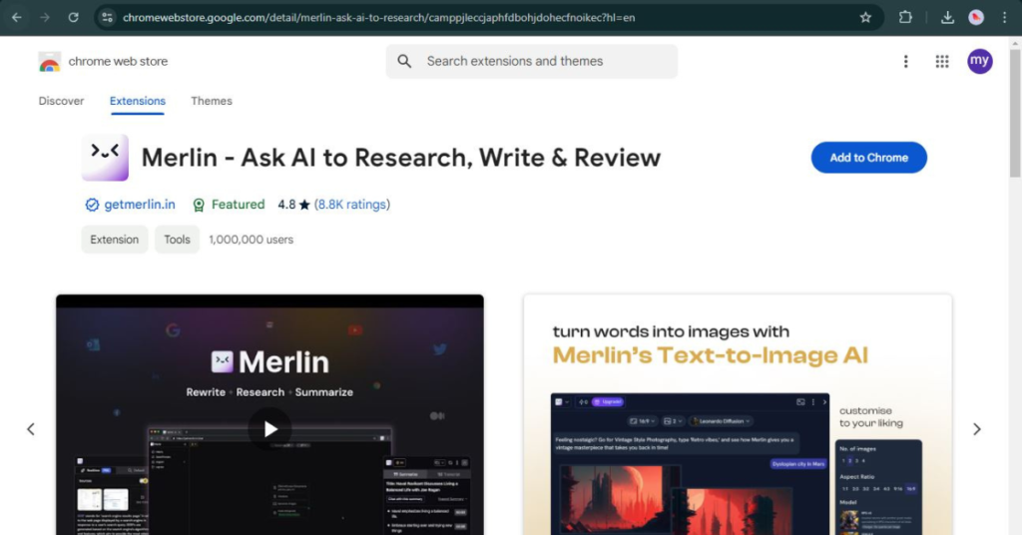1022x535 pixels.
Task: Click the Merlin extension title heading
Action: point(401,158)
